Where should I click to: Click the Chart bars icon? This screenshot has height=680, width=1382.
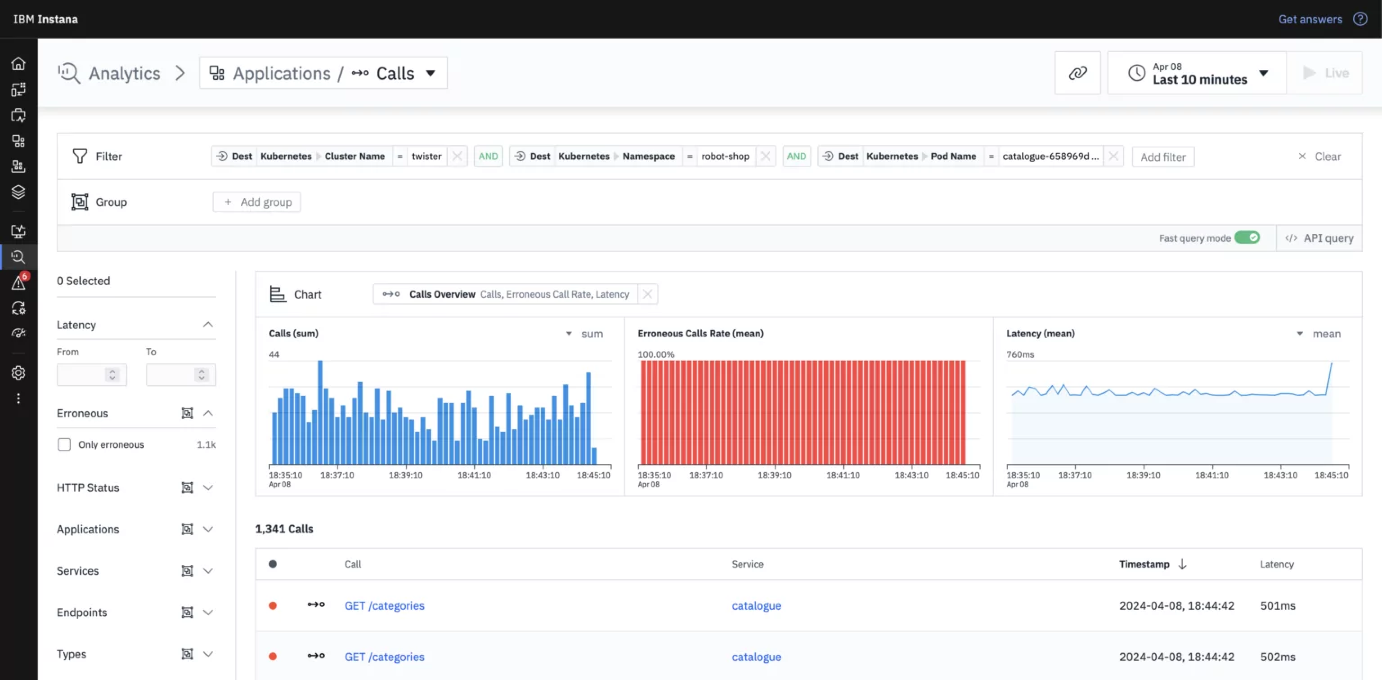click(278, 294)
